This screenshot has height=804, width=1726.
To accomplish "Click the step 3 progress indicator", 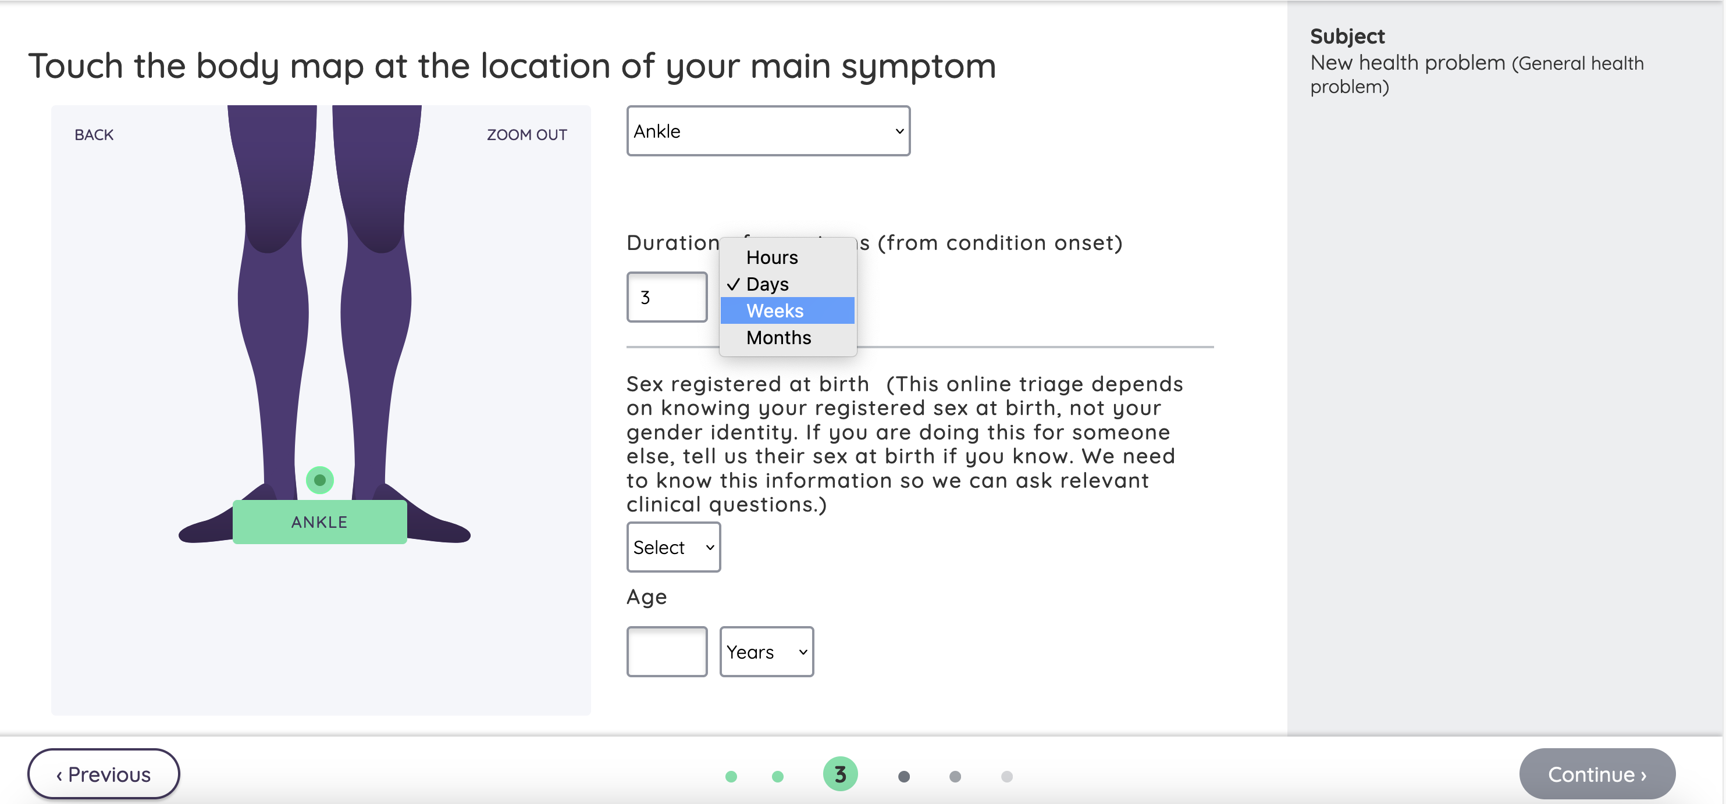I will pos(839,774).
